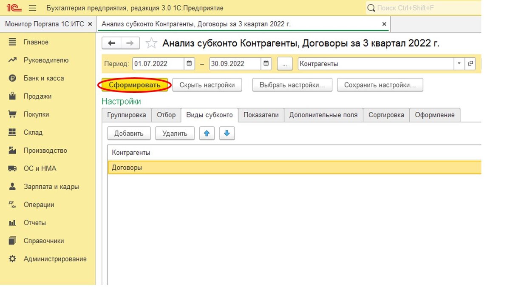510x287 pixels.
Task: Open the Контрагенты field's open-form icon
Action: pos(470,64)
